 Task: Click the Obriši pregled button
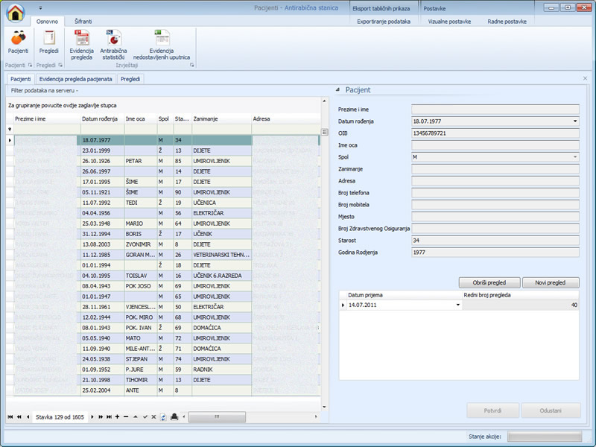tap(489, 283)
